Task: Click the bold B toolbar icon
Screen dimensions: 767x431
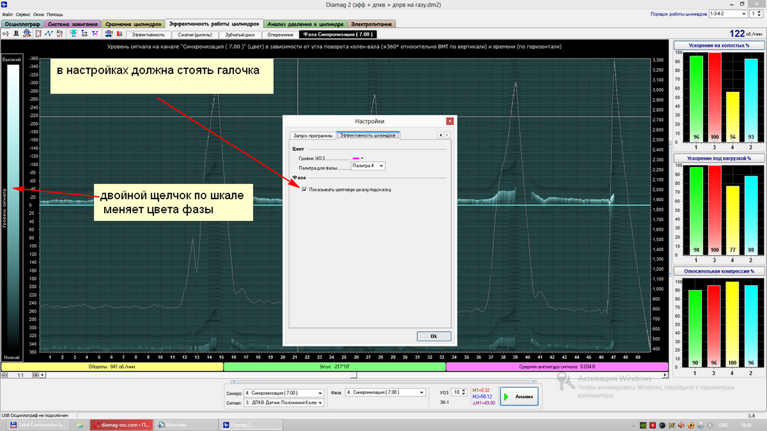Action: point(16,34)
